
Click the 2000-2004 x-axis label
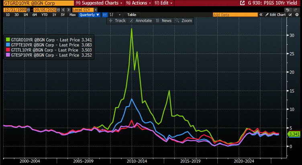point(30,161)
